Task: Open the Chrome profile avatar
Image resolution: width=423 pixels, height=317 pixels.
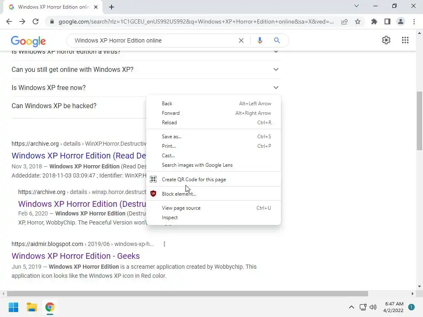Action: pos(401,21)
